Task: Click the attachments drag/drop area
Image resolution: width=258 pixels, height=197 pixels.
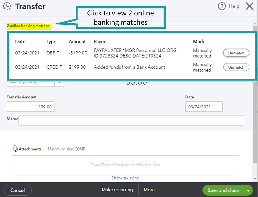Action: tap(125, 165)
